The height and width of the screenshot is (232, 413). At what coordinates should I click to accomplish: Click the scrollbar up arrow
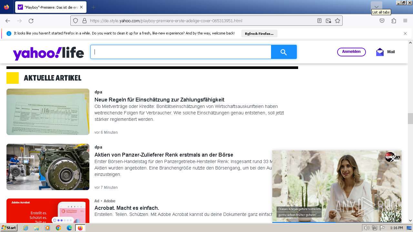(x=410, y=43)
